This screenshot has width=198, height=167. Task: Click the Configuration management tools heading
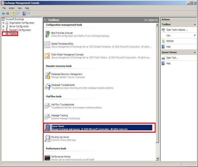click(64, 25)
